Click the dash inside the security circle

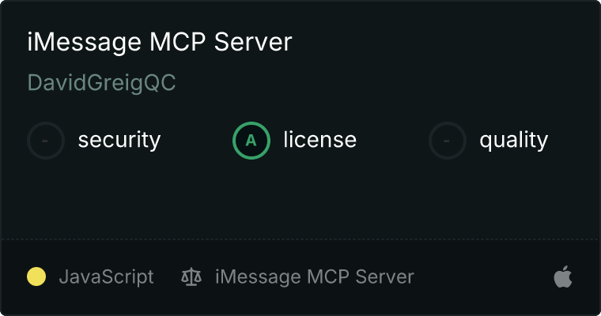pyautogui.click(x=45, y=141)
